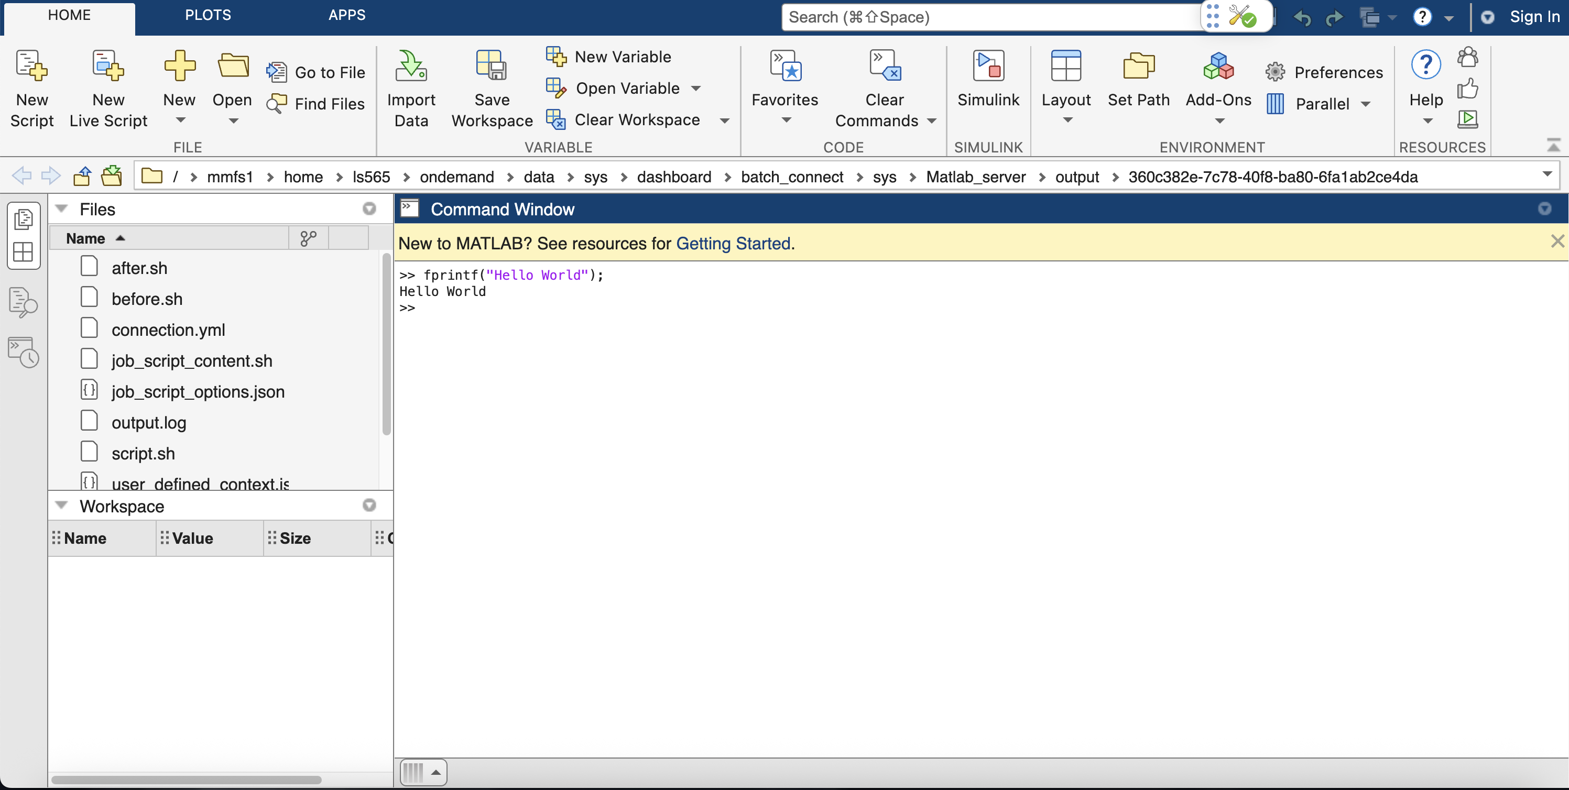
Task: Click the redo arrow in title bar
Action: pyautogui.click(x=1334, y=18)
